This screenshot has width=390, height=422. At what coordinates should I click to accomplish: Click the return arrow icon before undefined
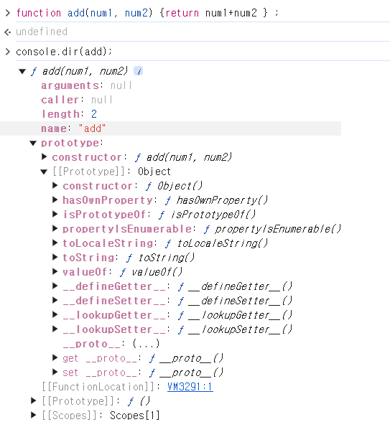pos(7,32)
